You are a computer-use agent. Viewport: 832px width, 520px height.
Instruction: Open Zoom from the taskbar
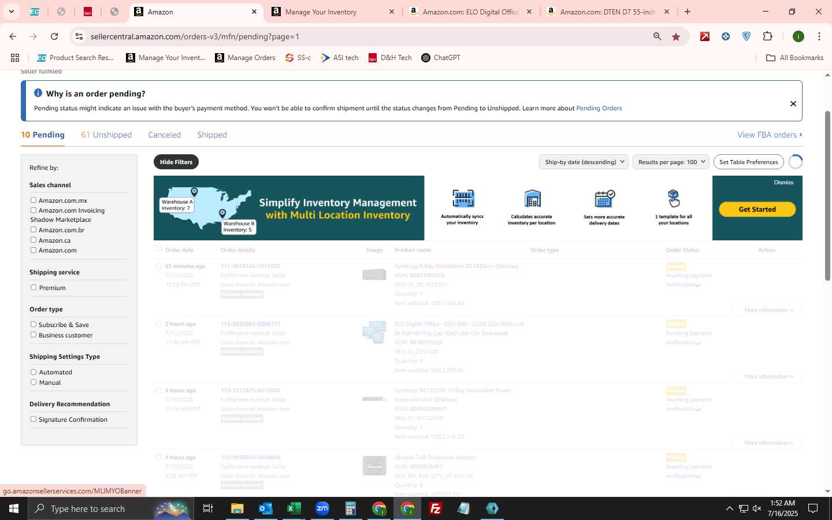pyautogui.click(x=322, y=508)
